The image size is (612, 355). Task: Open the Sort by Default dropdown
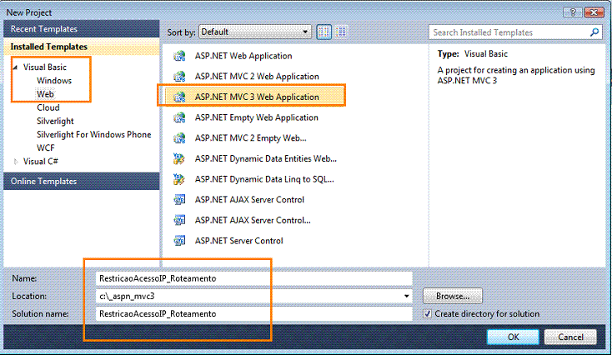click(x=255, y=32)
